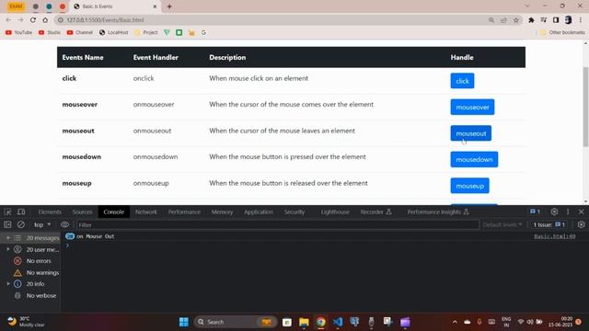Viewport: 589px width, 331px height.
Task: Open the Project bookmarks folder
Action: (146, 33)
